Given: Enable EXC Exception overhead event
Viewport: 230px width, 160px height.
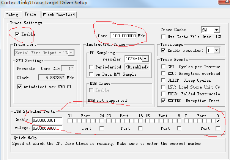Looking at the screenshot, I should click(x=163, y=73).
